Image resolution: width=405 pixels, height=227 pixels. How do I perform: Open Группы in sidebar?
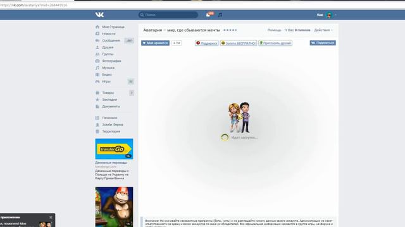tap(108, 54)
